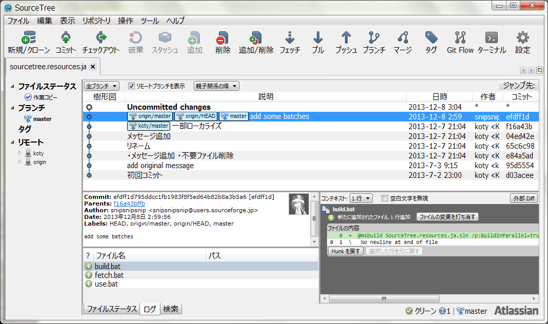The height and width of the screenshot is (324, 548).
Task: Click the added-file icon beside use.bat
Action: (x=89, y=284)
